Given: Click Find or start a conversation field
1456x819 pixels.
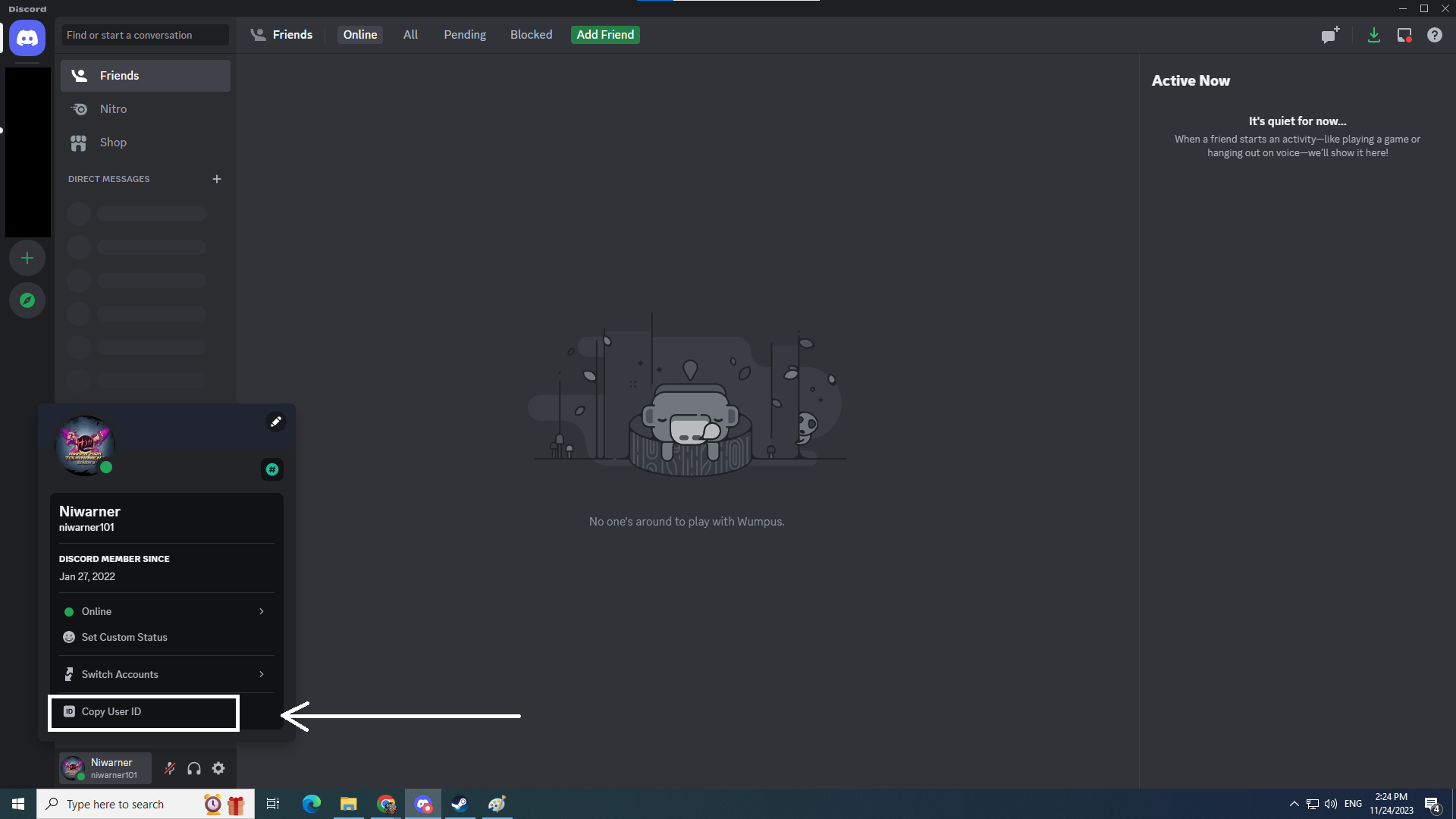Looking at the screenshot, I should 145,35.
